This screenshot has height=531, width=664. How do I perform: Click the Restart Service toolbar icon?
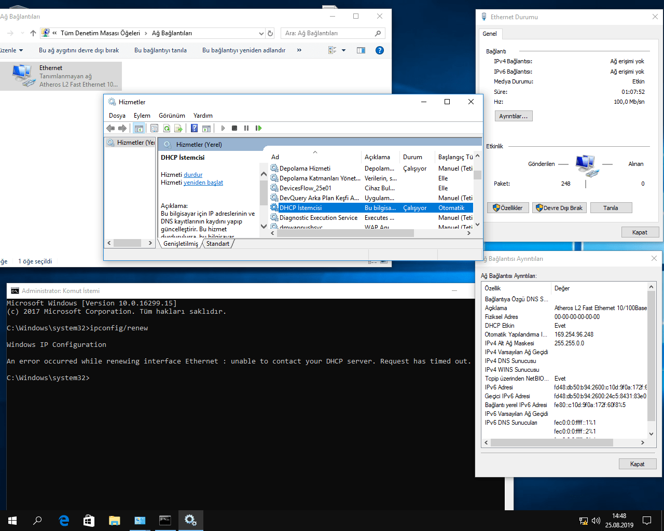coord(258,128)
